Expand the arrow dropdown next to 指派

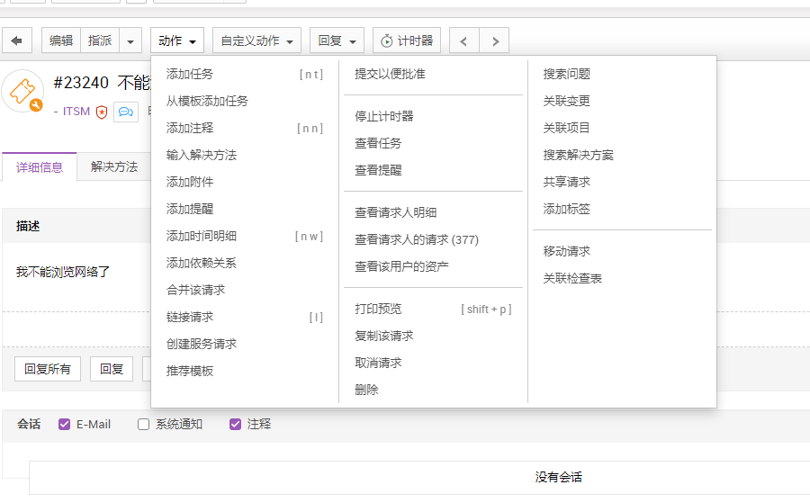coord(130,40)
